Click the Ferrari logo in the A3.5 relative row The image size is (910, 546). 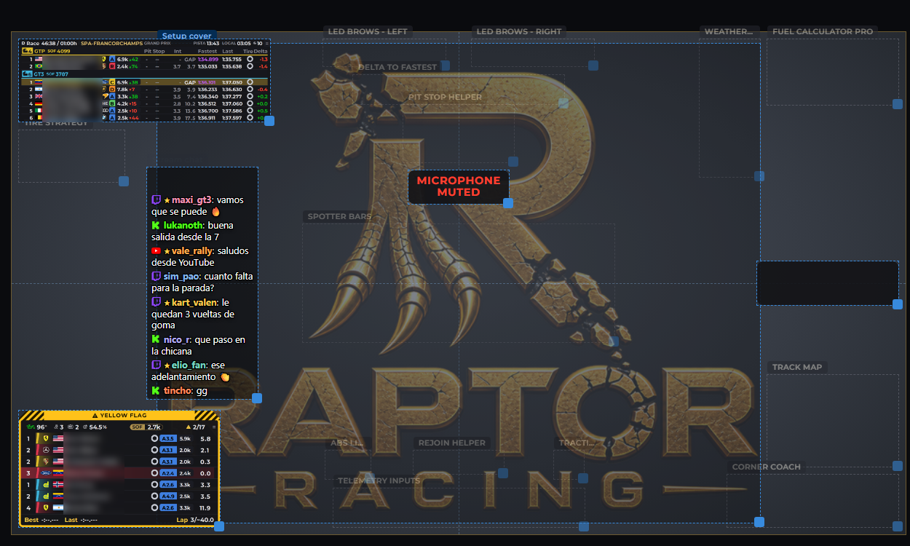coord(46,438)
